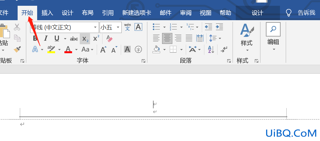Toggle bold formatting
Image resolution: width=320 pixels, height=141 pixels.
pos(35,38)
